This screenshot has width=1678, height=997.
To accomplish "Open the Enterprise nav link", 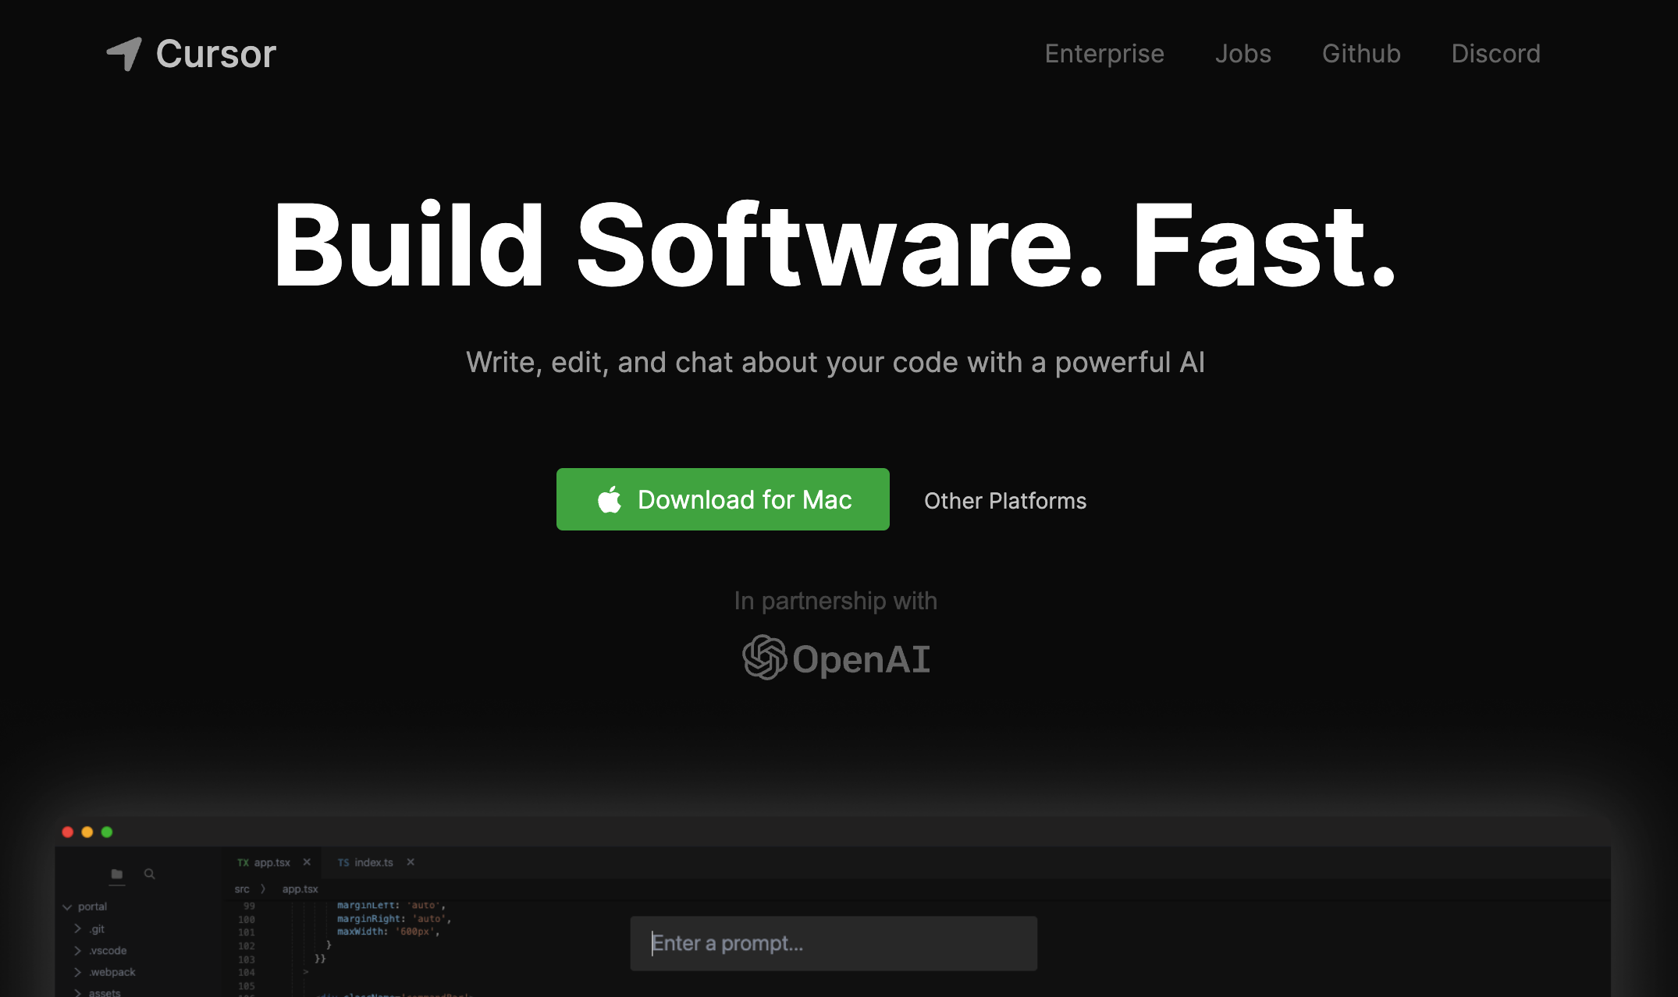I will tap(1104, 54).
